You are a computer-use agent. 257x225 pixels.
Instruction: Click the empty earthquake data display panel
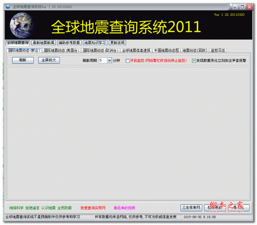click(128, 133)
